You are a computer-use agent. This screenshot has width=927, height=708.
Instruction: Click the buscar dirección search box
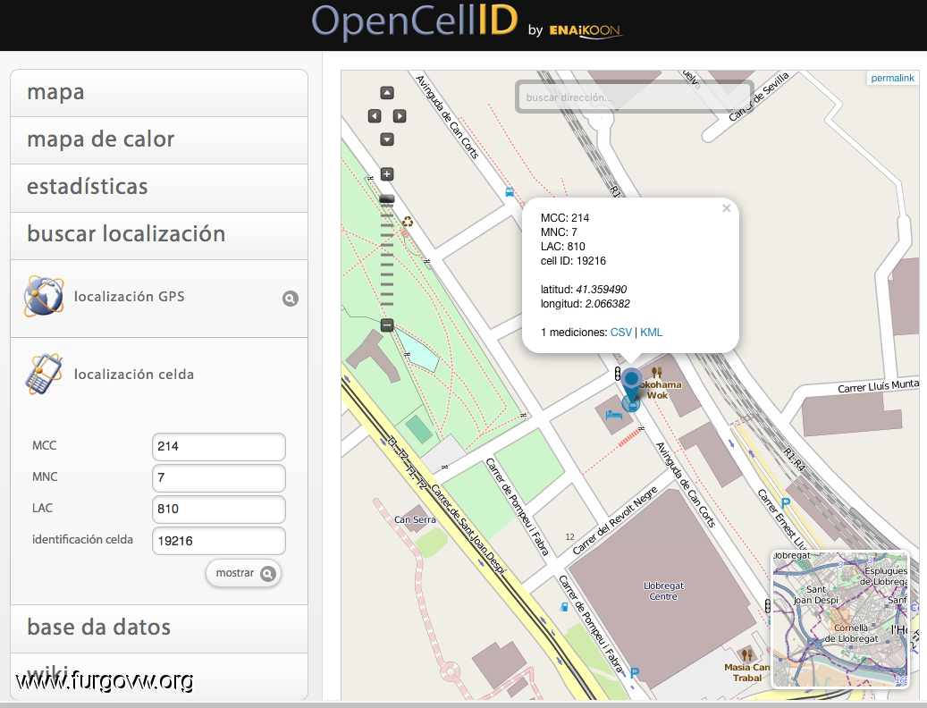click(635, 97)
